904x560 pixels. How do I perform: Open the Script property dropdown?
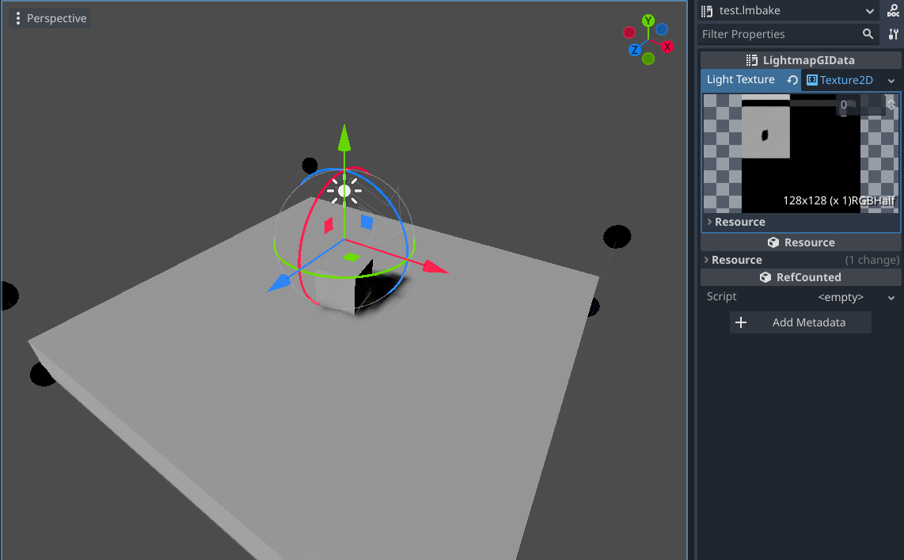890,297
